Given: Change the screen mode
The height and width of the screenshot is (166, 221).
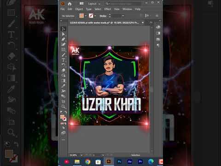Looking at the screenshot, I should pyautogui.click(x=64, y=133).
